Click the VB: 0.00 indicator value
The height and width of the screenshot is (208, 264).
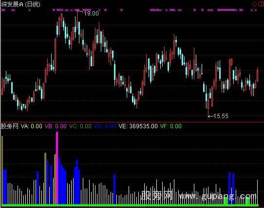point(56,126)
